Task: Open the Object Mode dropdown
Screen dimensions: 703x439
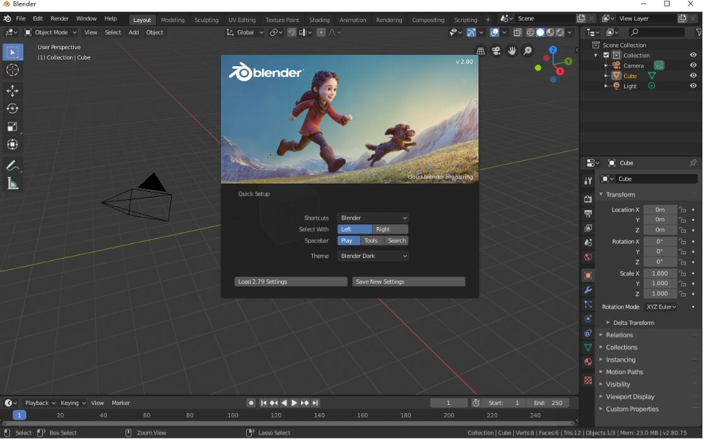Action: pos(50,32)
